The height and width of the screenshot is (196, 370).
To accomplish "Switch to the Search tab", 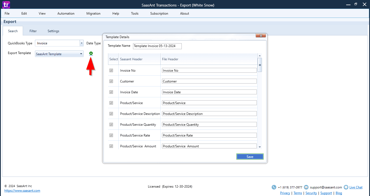I will (x=13, y=31).
